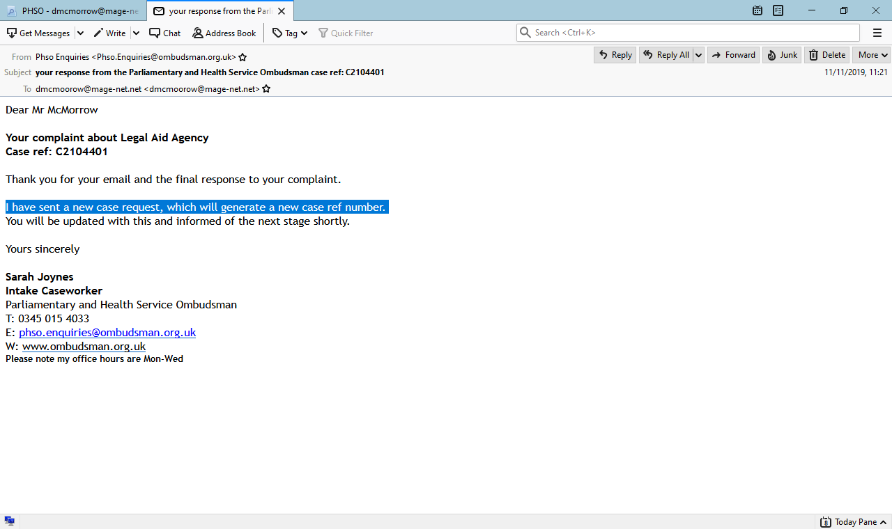This screenshot has height=529, width=892.
Task: Click 'Please note my office hours' text
Action: [x=94, y=359]
